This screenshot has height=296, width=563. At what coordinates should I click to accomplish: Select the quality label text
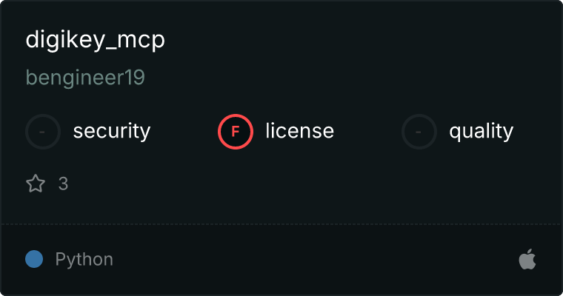tap(482, 131)
